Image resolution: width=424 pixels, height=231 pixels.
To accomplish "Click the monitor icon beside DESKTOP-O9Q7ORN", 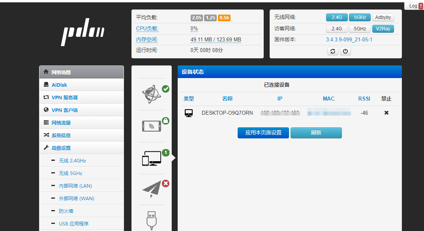I will (x=189, y=112).
